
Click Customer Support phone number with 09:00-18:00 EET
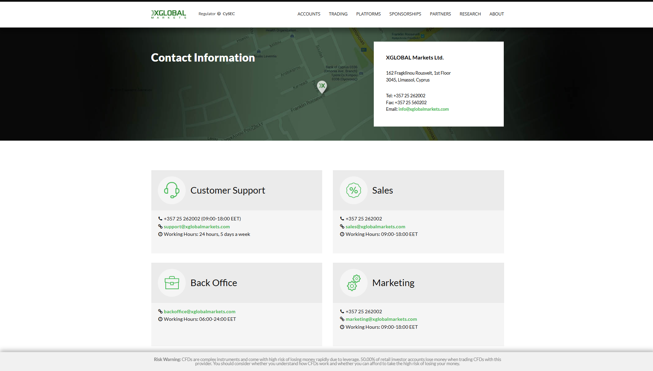pyautogui.click(x=202, y=219)
